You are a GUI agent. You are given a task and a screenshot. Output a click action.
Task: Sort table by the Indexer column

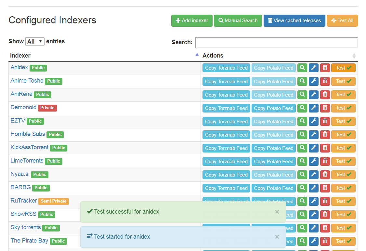[x=104, y=56]
